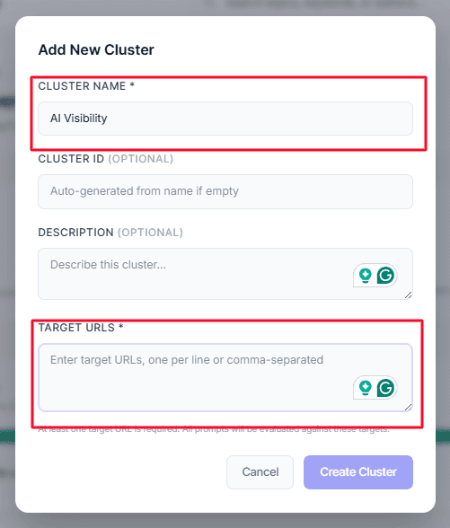Click the TARGET URLS label
Image resolution: width=450 pixels, height=528 pixels.
[81, 328]
